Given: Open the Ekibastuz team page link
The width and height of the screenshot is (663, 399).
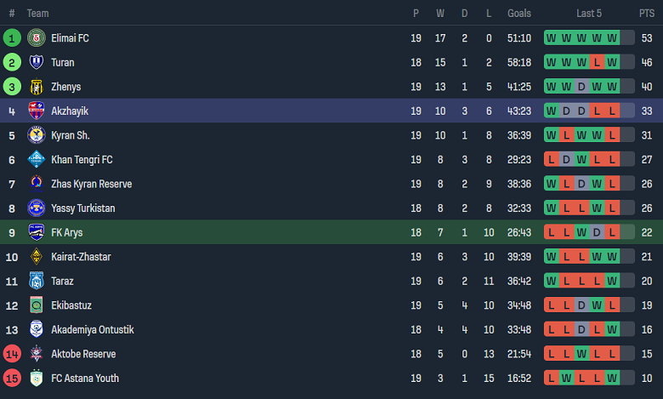Looking at the screenshot, I should point(71,305).
